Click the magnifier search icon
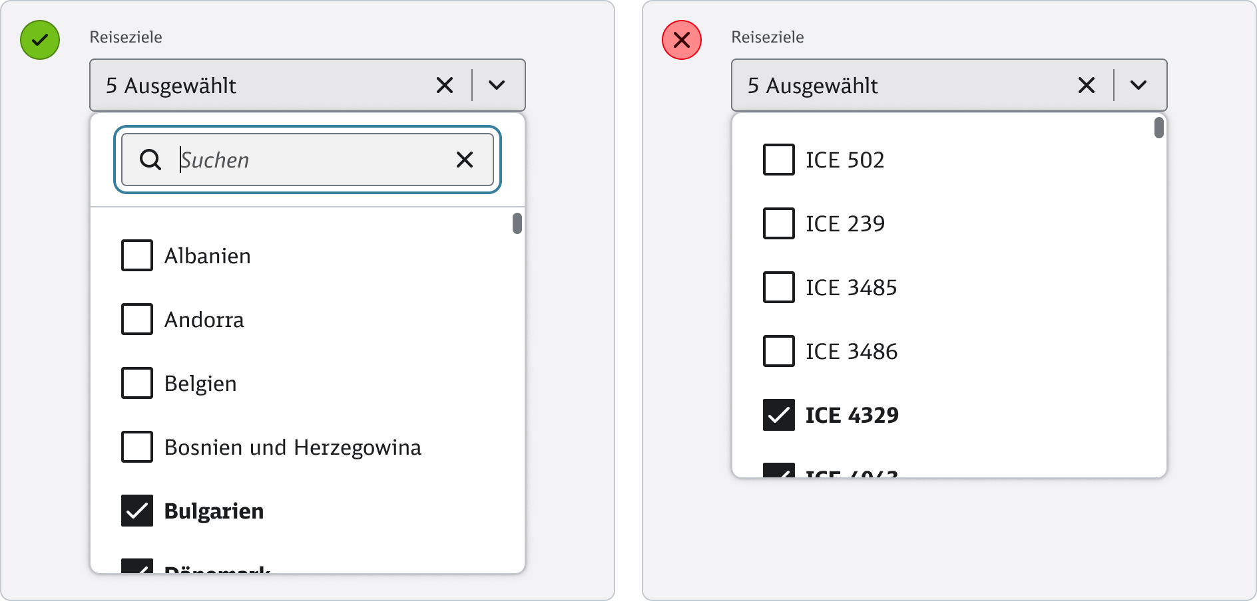 click(150, 160)
